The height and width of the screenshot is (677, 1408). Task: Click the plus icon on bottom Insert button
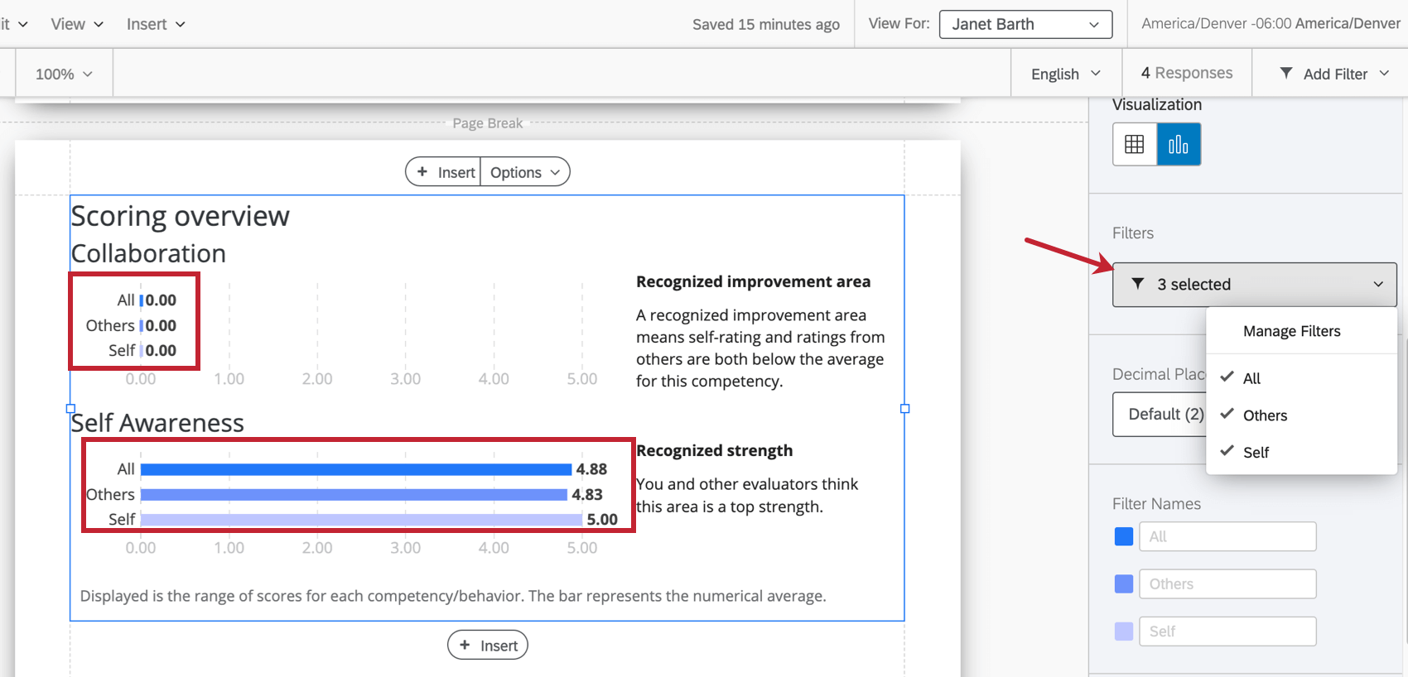pos(465,646)
